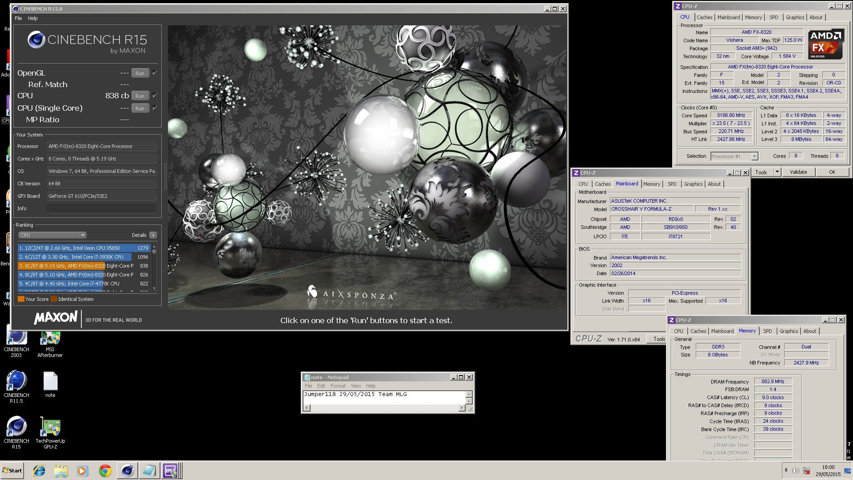853x480 pixels.
Task: Toggle the OpenGL test checkbox
Action: (155, 73)
